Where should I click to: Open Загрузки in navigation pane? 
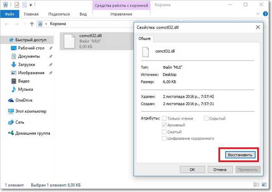27,65
